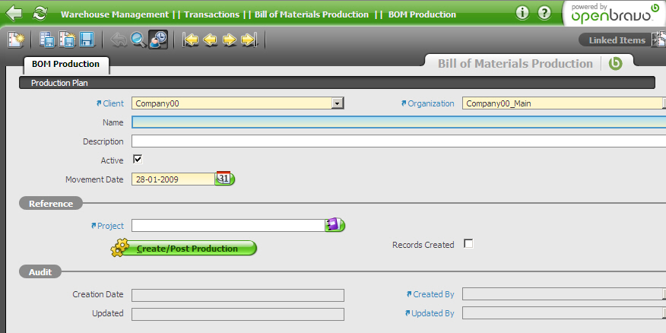Open the Organization combo box
This screenshot has height=333, width=666.
(x=564, y=103)
